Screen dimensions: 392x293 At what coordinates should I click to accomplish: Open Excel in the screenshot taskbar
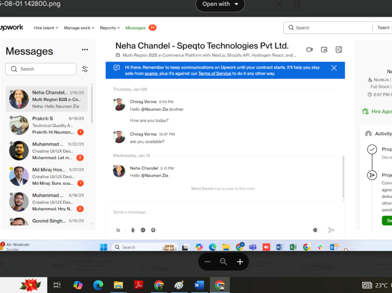[x=293, y=247]
